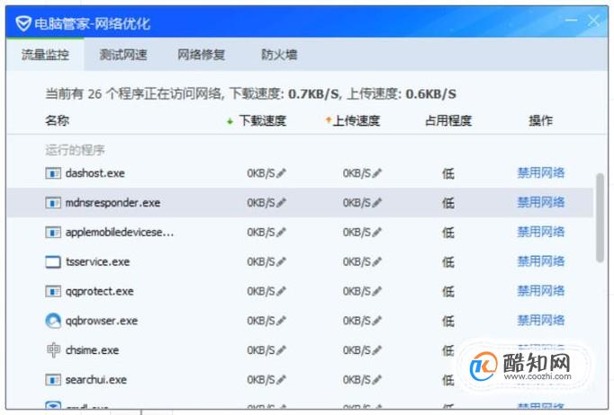
Task: Disable network (禁用网络) for mdnsresponder.exe
Action: tap(541, 202)
